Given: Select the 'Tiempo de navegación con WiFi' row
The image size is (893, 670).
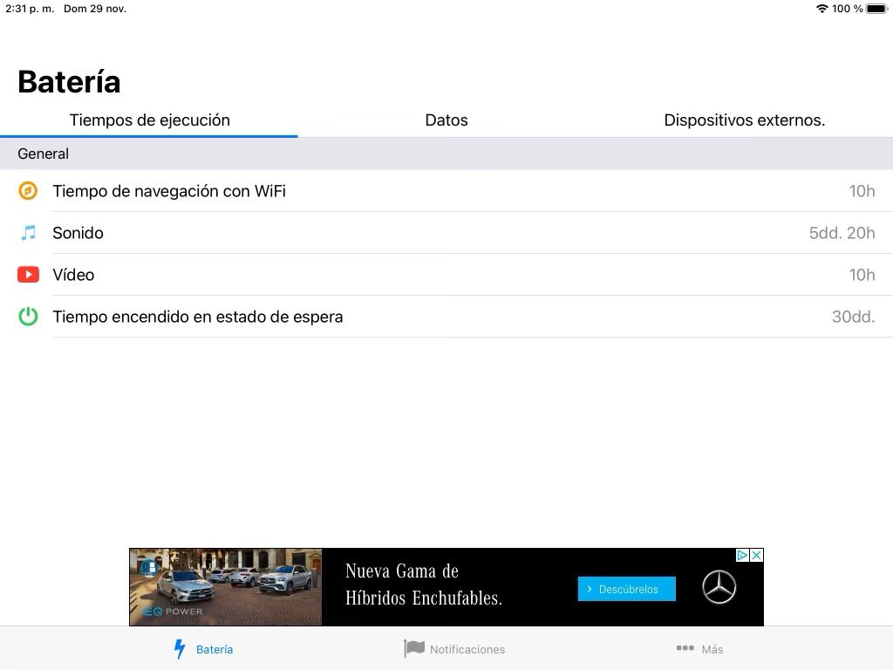Looking at the screenshot, I should 446,191.
